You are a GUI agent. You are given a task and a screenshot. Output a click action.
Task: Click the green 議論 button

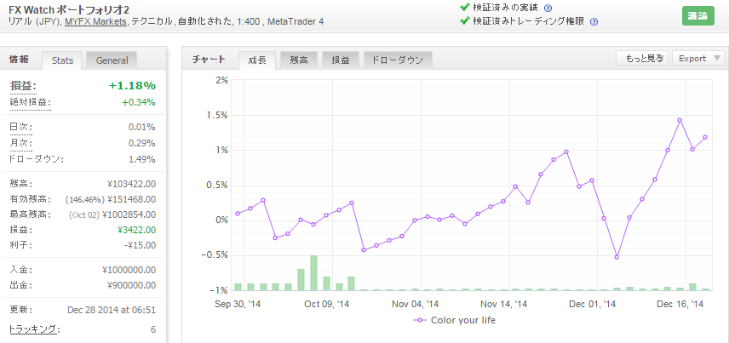pos(697,16)
